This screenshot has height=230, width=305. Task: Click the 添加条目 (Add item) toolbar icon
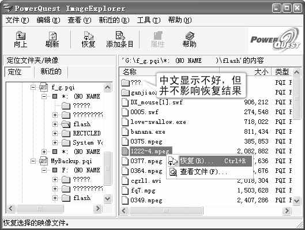click(120, 36)
